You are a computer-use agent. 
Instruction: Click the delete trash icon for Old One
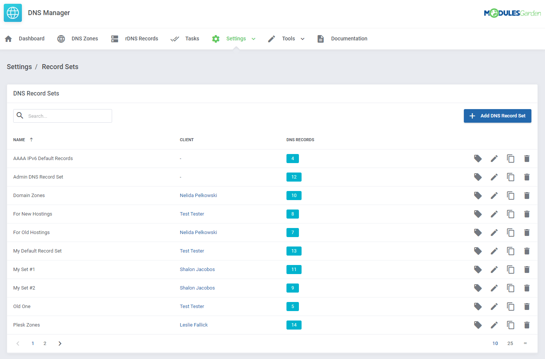[x=527, y=306]
